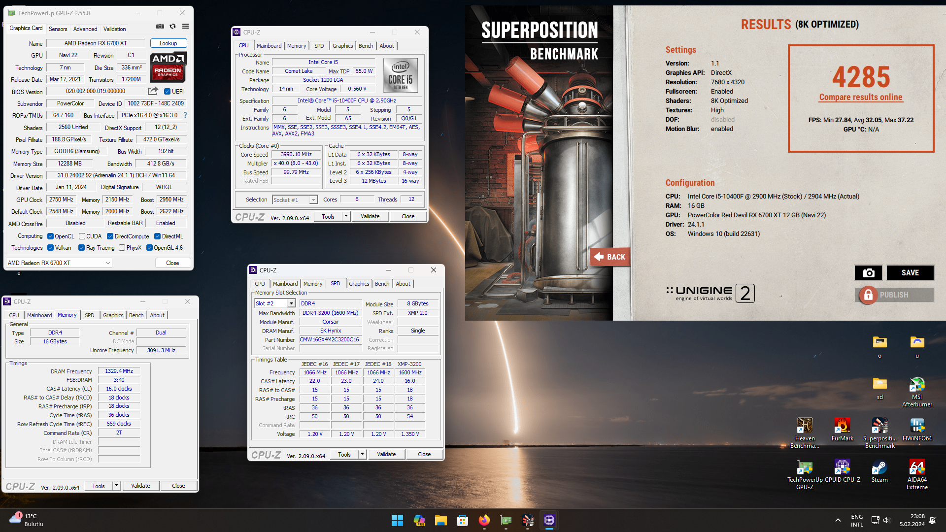The image size is (946, 532).
Task: Toggle DirectML checkbox
Action: click(x=158, y=236)
